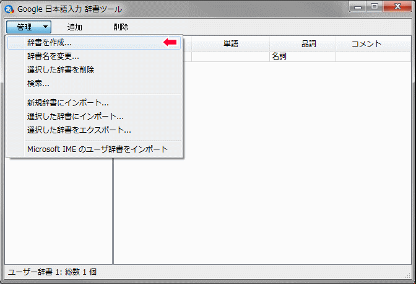Choose 辞書名を変更... menu entry
The height and width of the screenshot is (284, 416).
(94, 56)
